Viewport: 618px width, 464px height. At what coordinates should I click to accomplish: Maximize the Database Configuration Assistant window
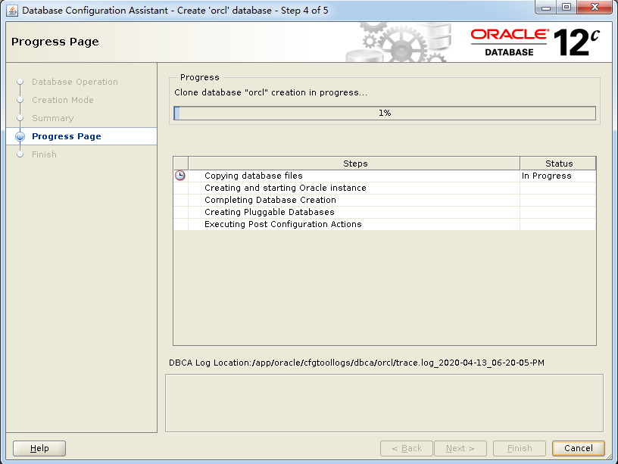(x=566, y=8)
